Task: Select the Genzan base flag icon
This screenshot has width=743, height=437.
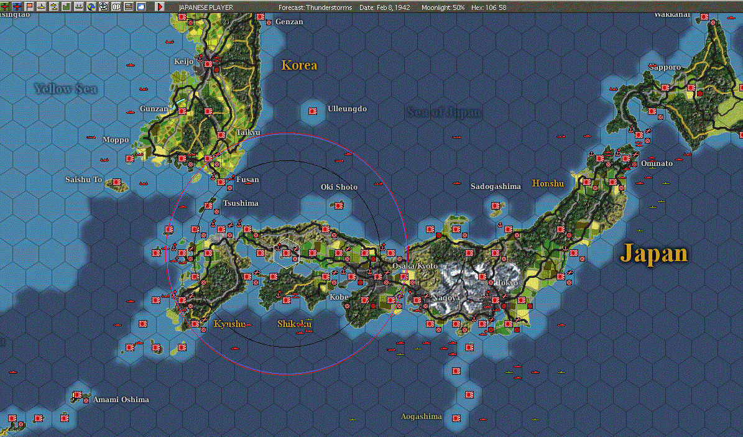Action: [261, 17]
